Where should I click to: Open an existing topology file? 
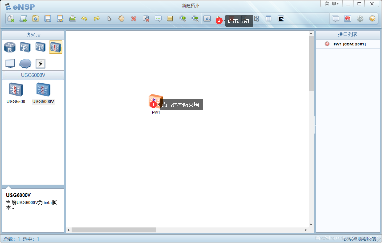[36, 19]
